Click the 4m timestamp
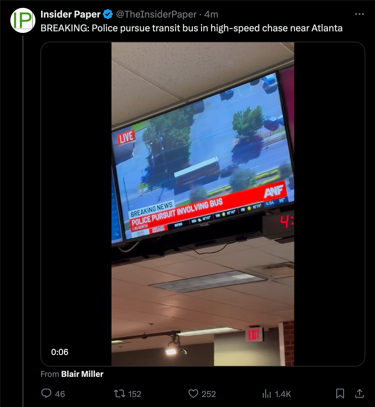 (211, 14)
